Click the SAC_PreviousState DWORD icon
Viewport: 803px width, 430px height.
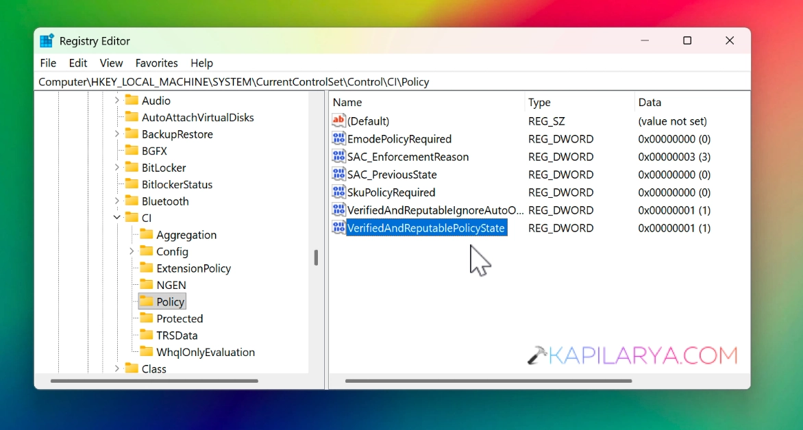point(338,175)
